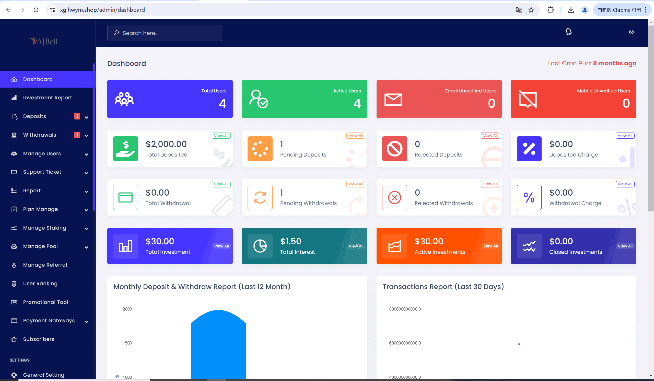Click the Withdrawal Charge percent icon
Image resolution: width=654 pixels, height=381 pixels.
(x=529, y=197)
